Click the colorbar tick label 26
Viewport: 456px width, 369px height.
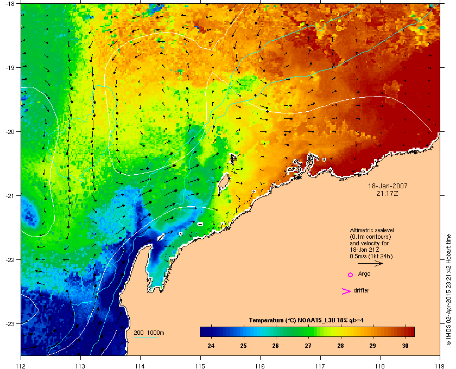click(x=275, y=346)
